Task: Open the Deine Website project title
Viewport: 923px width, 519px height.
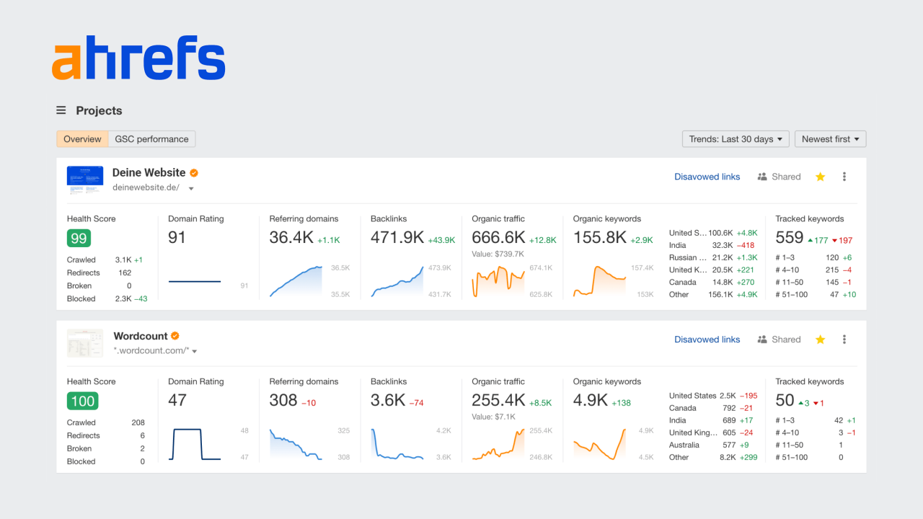Action: pos(149,173)
